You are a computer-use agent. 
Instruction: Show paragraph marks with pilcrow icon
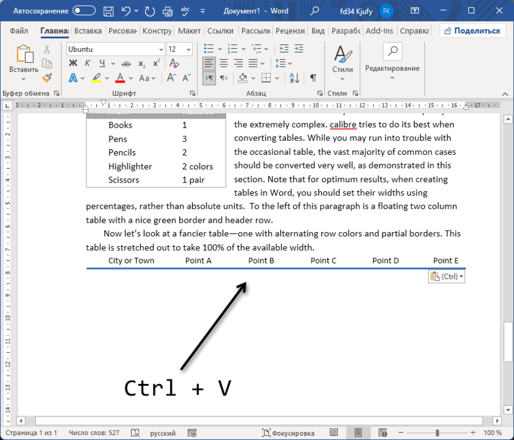[x=313, y=78]
